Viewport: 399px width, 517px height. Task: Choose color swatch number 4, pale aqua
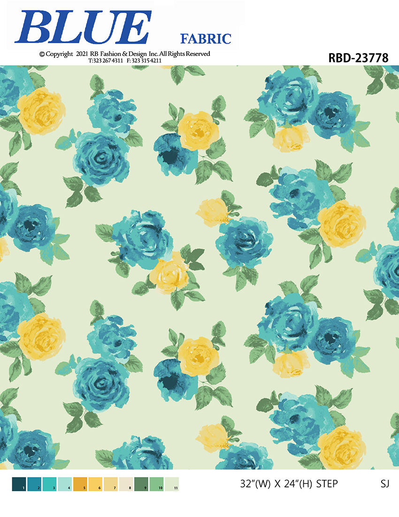tap(65, 484)
